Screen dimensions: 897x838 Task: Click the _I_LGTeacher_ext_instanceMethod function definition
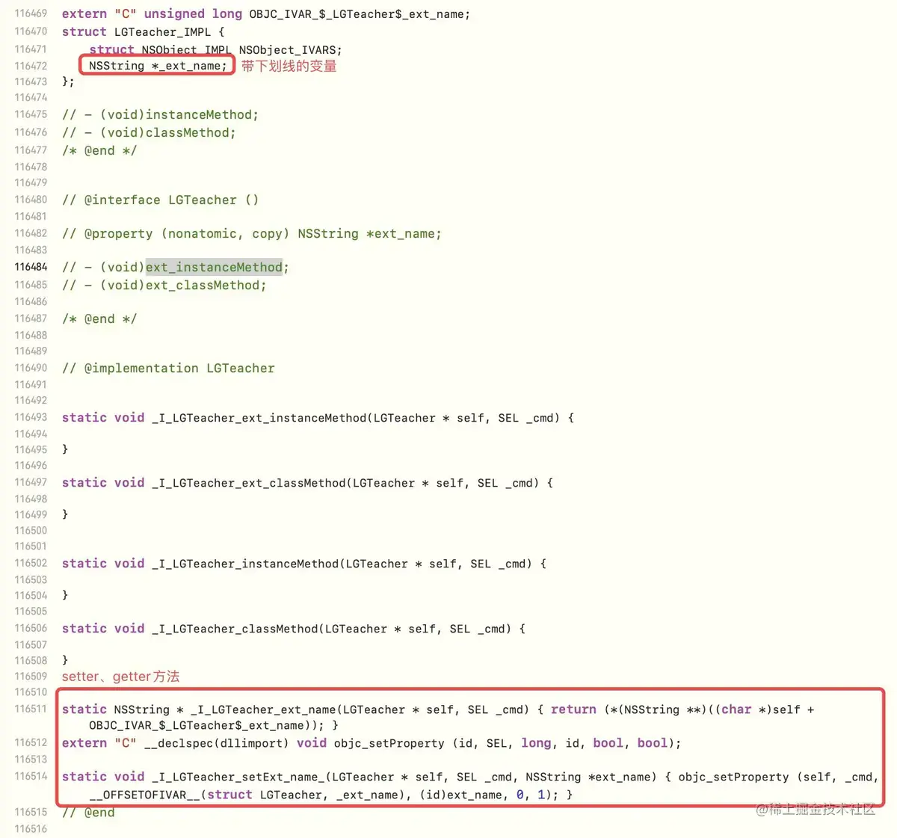tap(318, 418)
